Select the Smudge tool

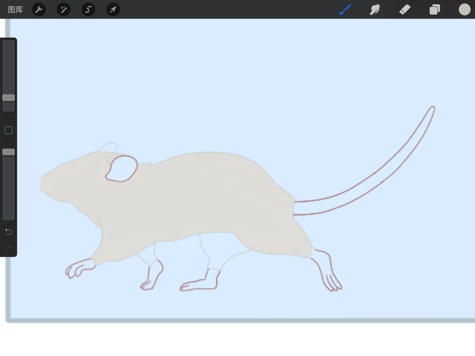pyautogui.click(x=375, y=9)
